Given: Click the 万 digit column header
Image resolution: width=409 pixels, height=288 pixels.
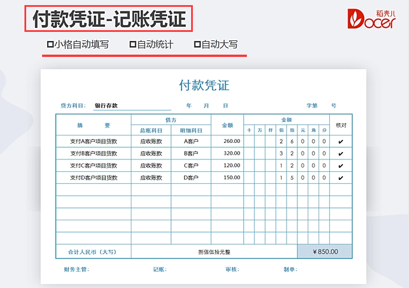Looking at the screenshot, I should click(x=260, y=130).
